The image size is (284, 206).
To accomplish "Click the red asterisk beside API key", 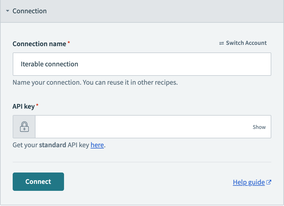I will (x=37, y=104).
